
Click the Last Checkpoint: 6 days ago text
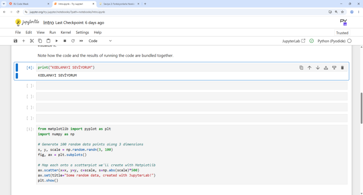click(80, 23)
